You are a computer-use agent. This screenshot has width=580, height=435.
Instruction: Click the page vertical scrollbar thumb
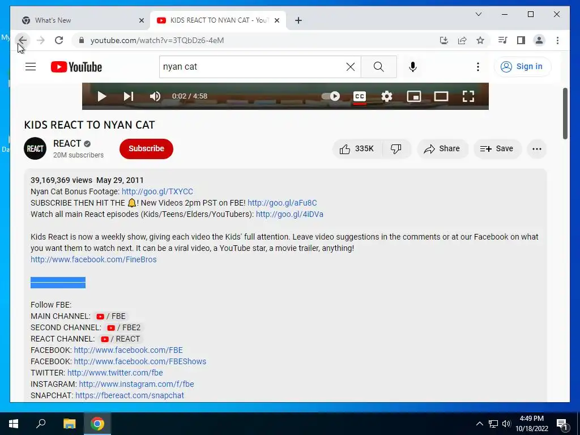pyautogui.click(x=565, y=113)
